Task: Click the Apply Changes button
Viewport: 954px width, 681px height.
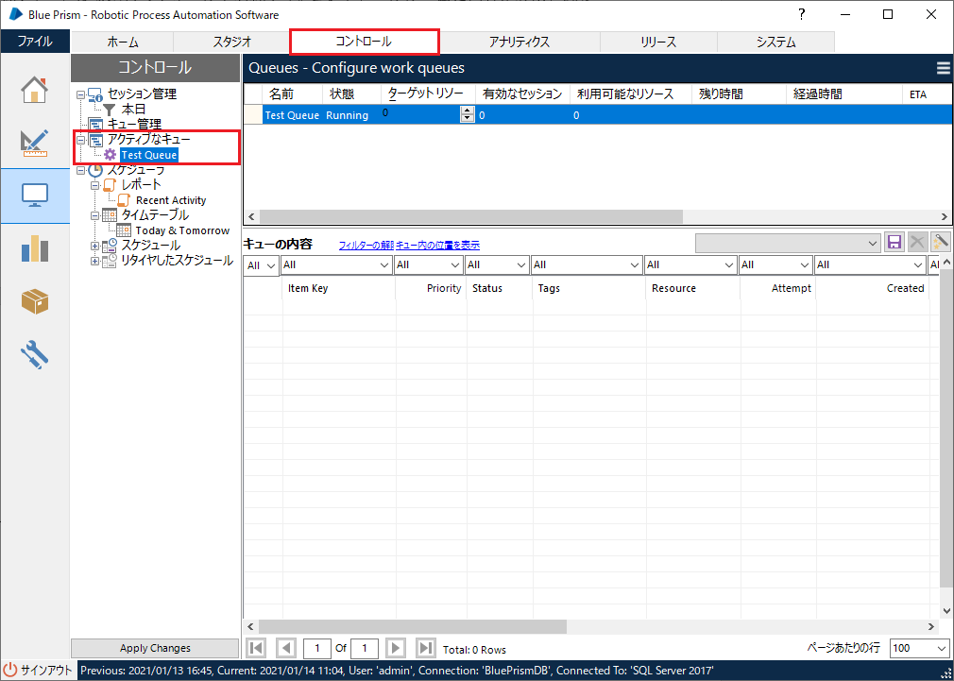Action: point(155,648)
